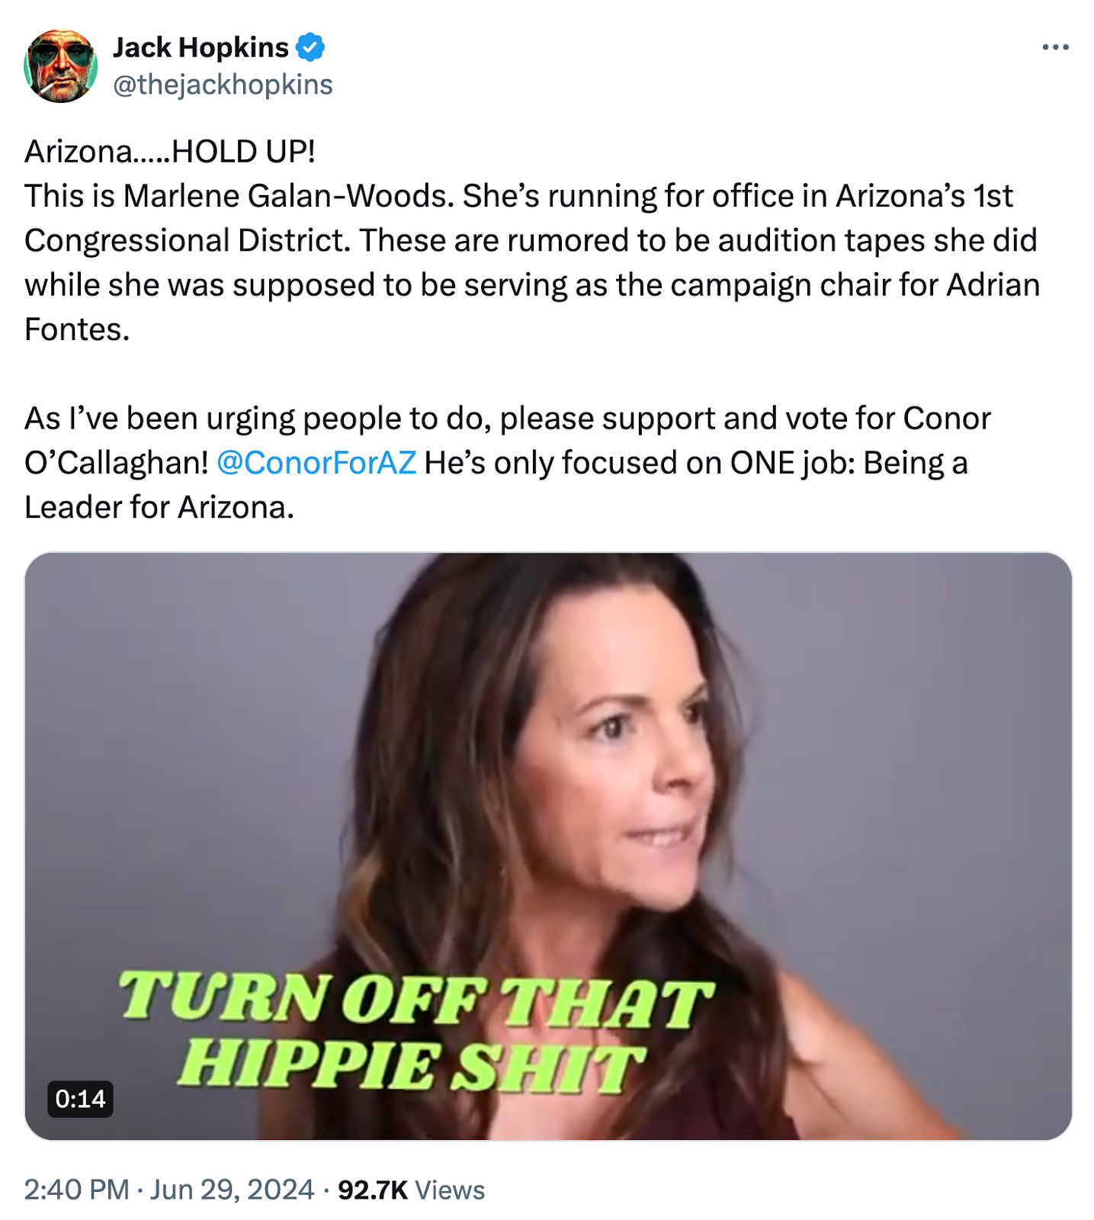Open the Jack Hopkins display name
1094x1220 pixels.
point(201,47)
